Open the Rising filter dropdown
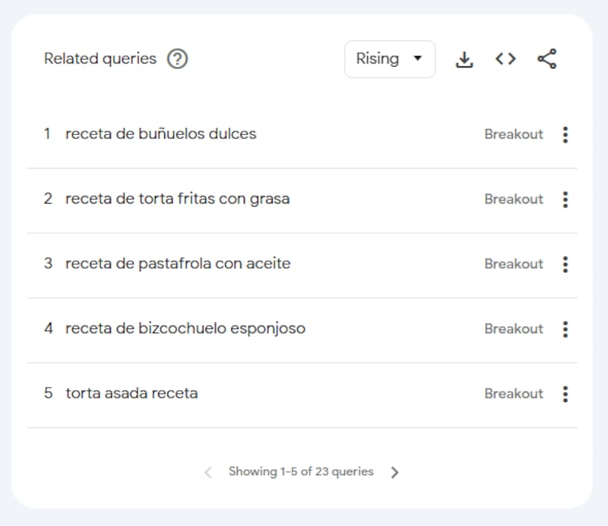 coord(389,59)
